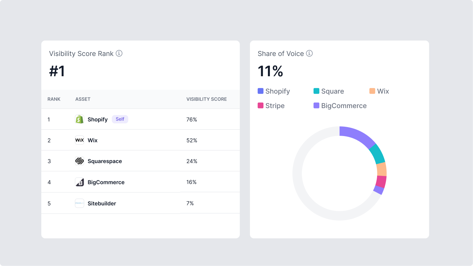This screenshot has height=266, width=473.
Task: Expand the ASSET column header
Action: click(x=83, y=99)
